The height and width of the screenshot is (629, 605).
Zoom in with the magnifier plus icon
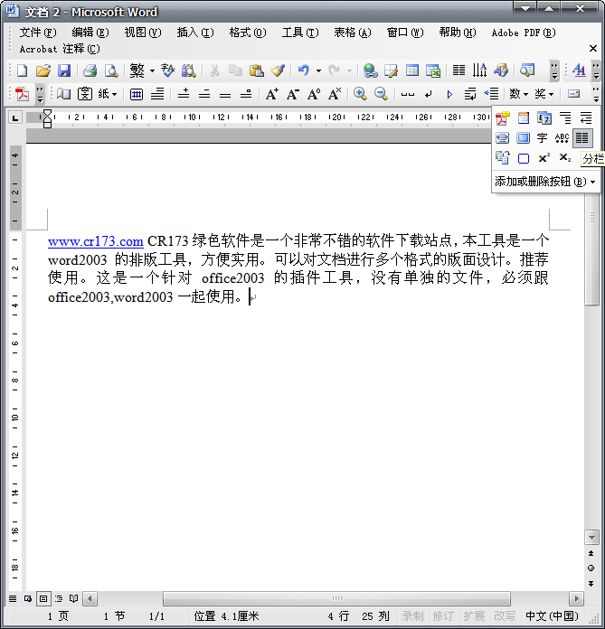tap(360, 94)
